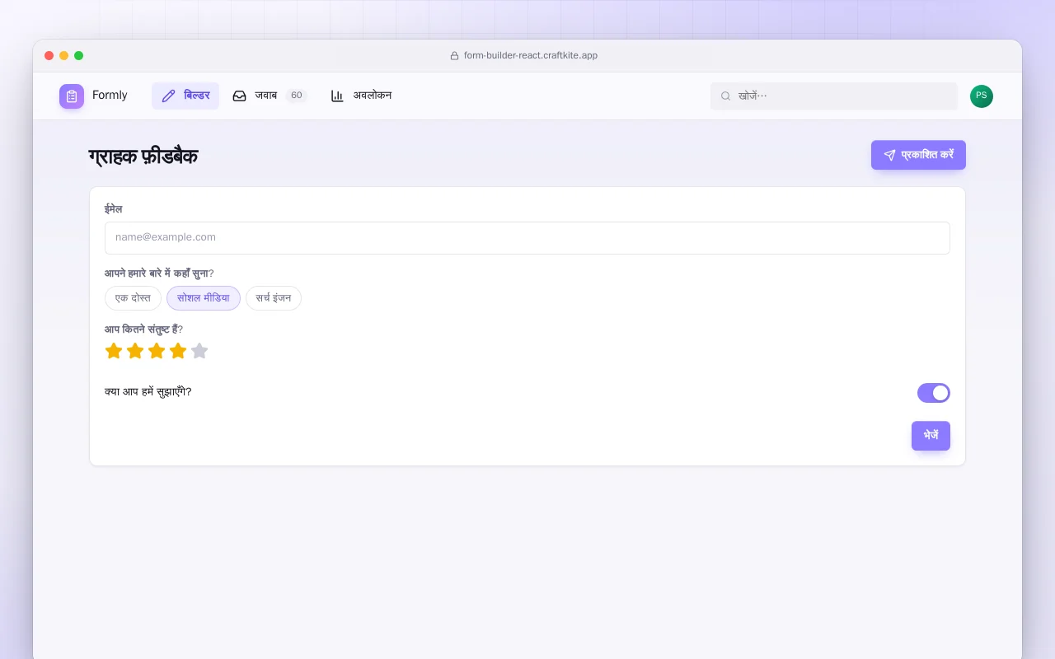Screen dimensions: 1055x659
Task: Open the PS user avatar
Action: point(982,96)
